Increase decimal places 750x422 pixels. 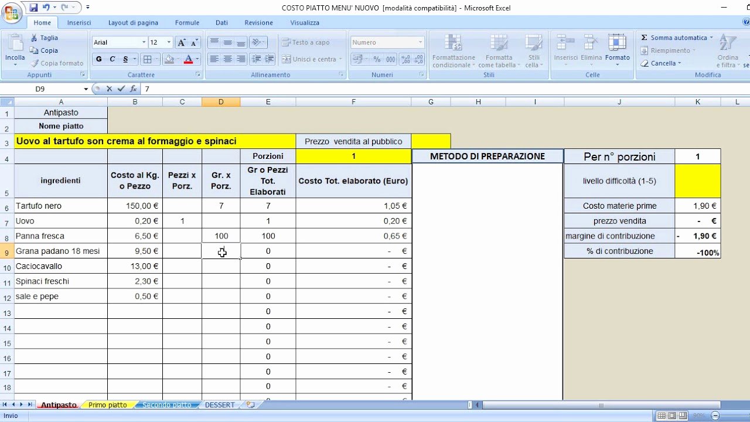(405, 59)
